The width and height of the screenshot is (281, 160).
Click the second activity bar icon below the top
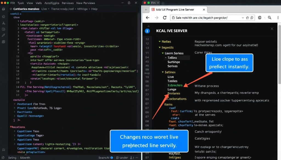tap(3, 17)
